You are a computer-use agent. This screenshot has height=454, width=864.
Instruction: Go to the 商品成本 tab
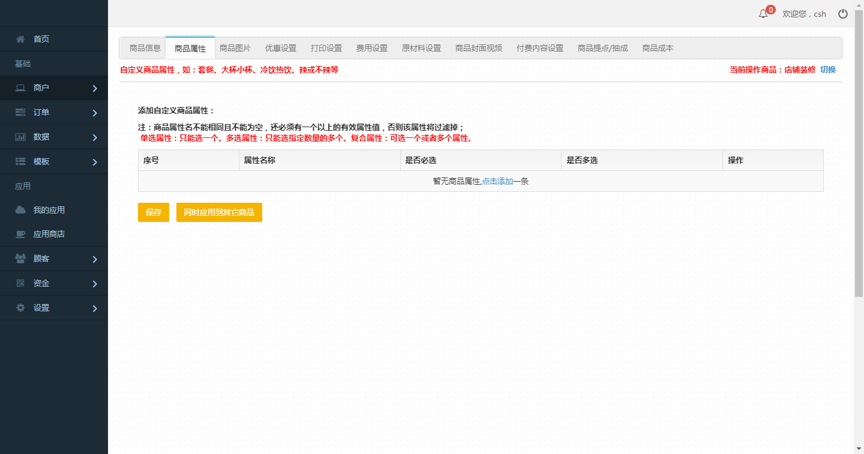click(658, 48)
